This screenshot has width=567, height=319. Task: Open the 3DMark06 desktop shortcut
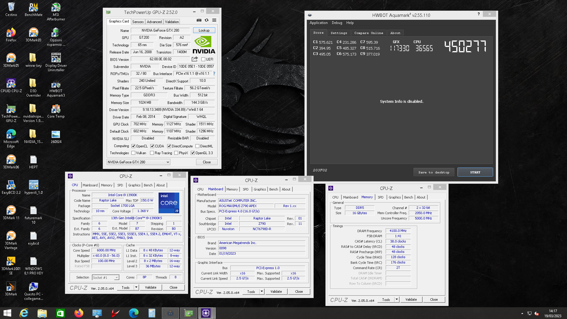11,162
